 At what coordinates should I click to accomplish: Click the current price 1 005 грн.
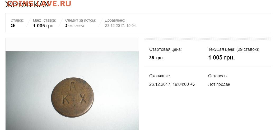[x=221, y=57]
